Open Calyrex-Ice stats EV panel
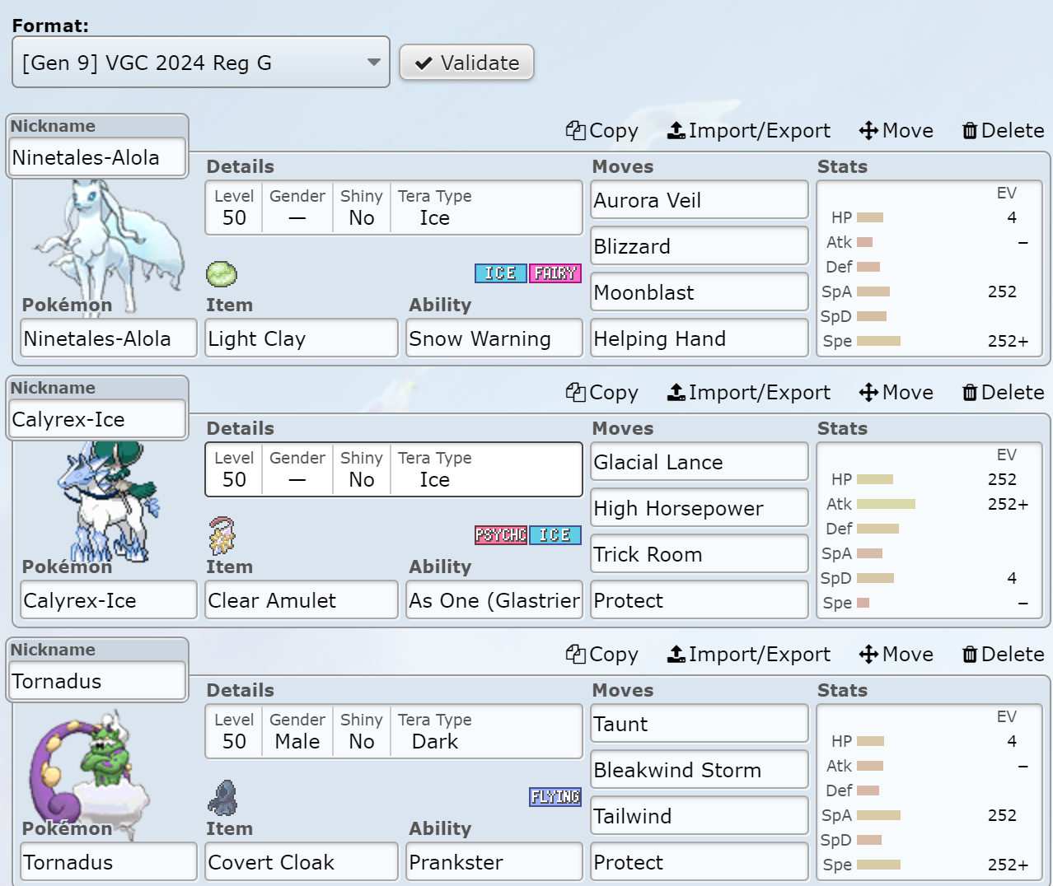Image resolution: width=1053 pixels, height=886 pixels. 929,531
